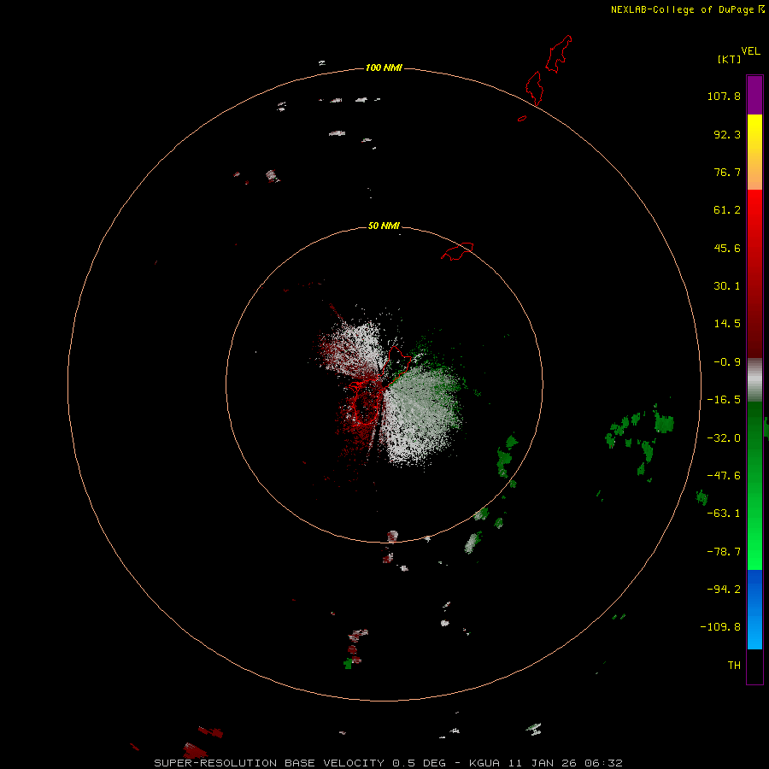The image size is (769, 769).
Task: Click the -78.7 velocity scale value
Action: click(x=724, y=552)
